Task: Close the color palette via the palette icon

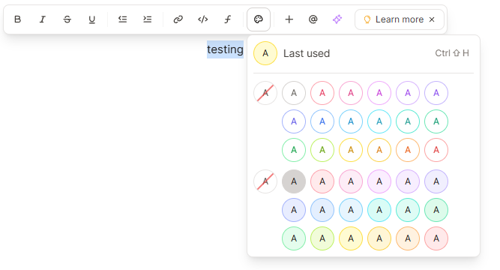Action: pos(259,19)
